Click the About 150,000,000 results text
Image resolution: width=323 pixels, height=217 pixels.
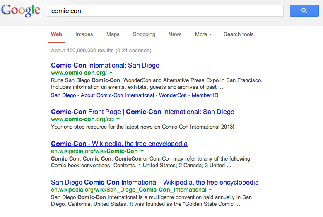pos(101,51)
